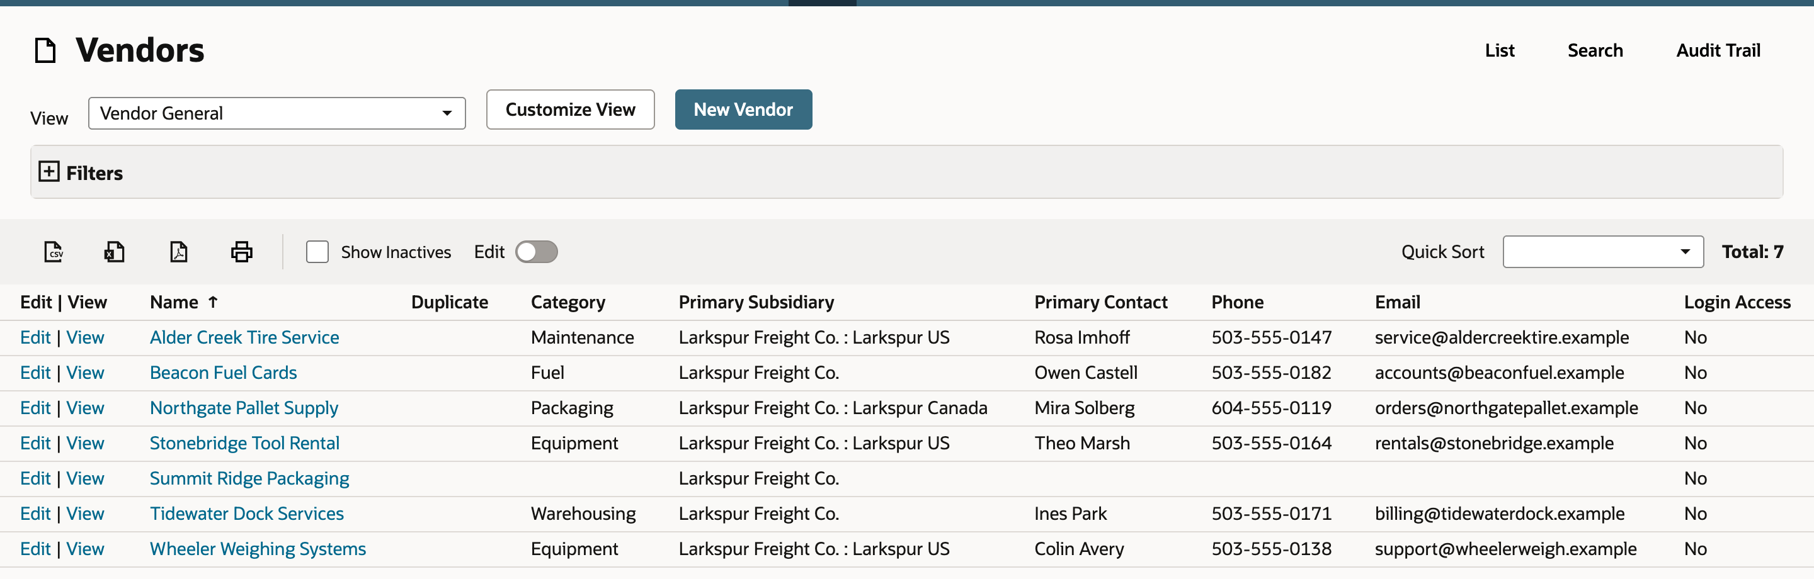Click the New Vendor button
1814x579 pixels.
743,110
